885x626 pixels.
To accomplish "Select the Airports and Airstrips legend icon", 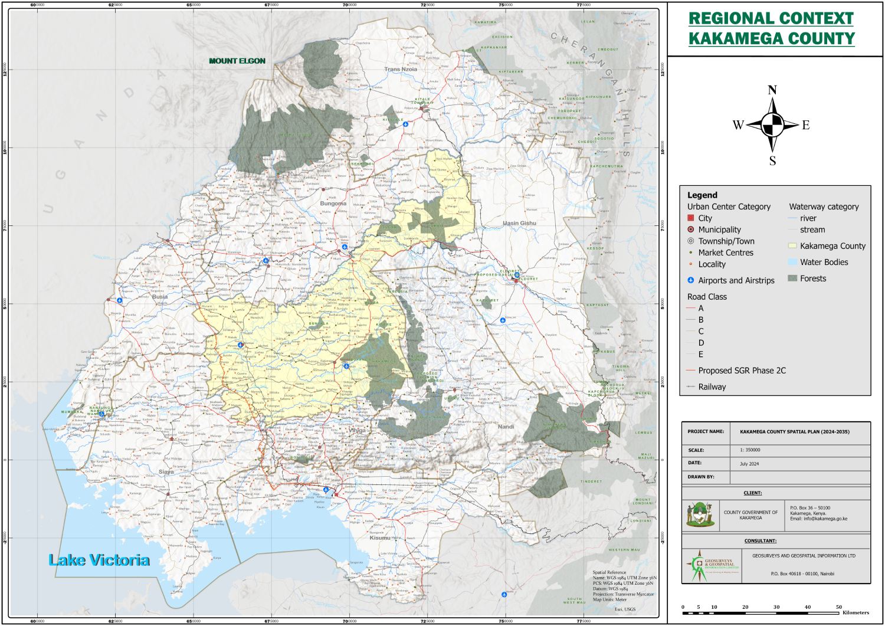I will pyautogui.click(x=691, y=281).
